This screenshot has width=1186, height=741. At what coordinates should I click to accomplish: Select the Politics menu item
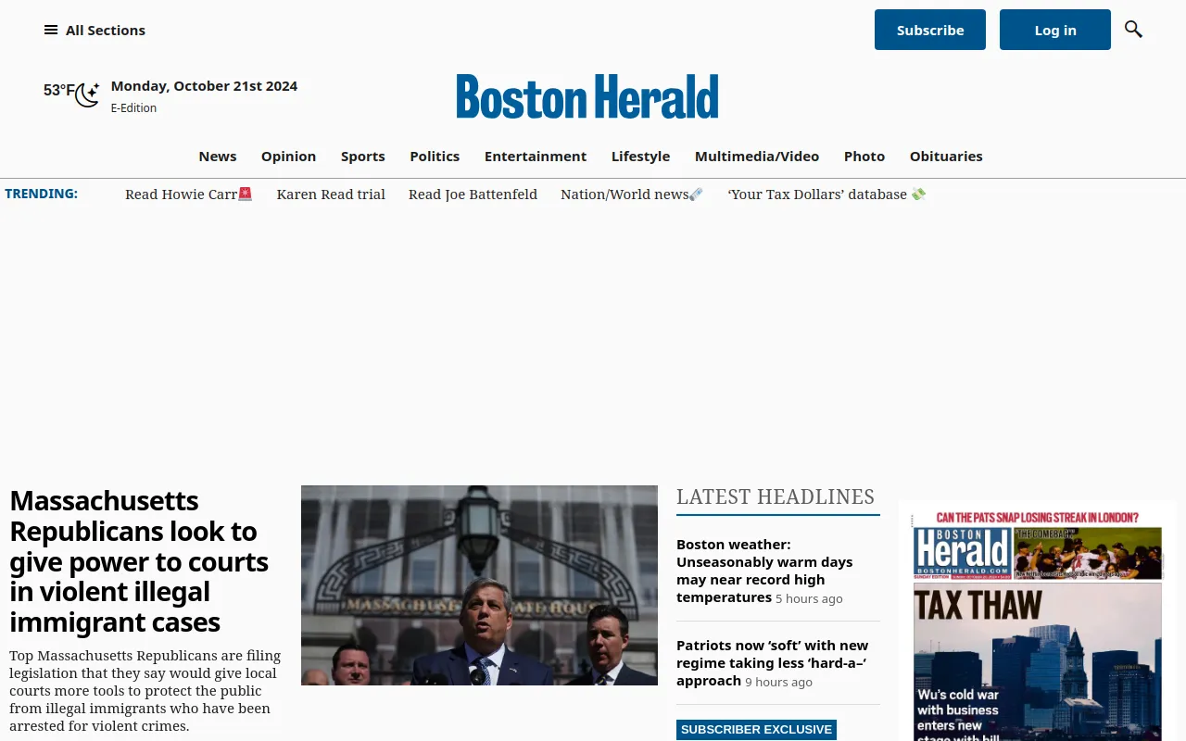435,156
